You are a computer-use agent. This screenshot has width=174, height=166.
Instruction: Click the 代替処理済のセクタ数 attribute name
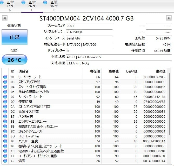tap(34, 92)
